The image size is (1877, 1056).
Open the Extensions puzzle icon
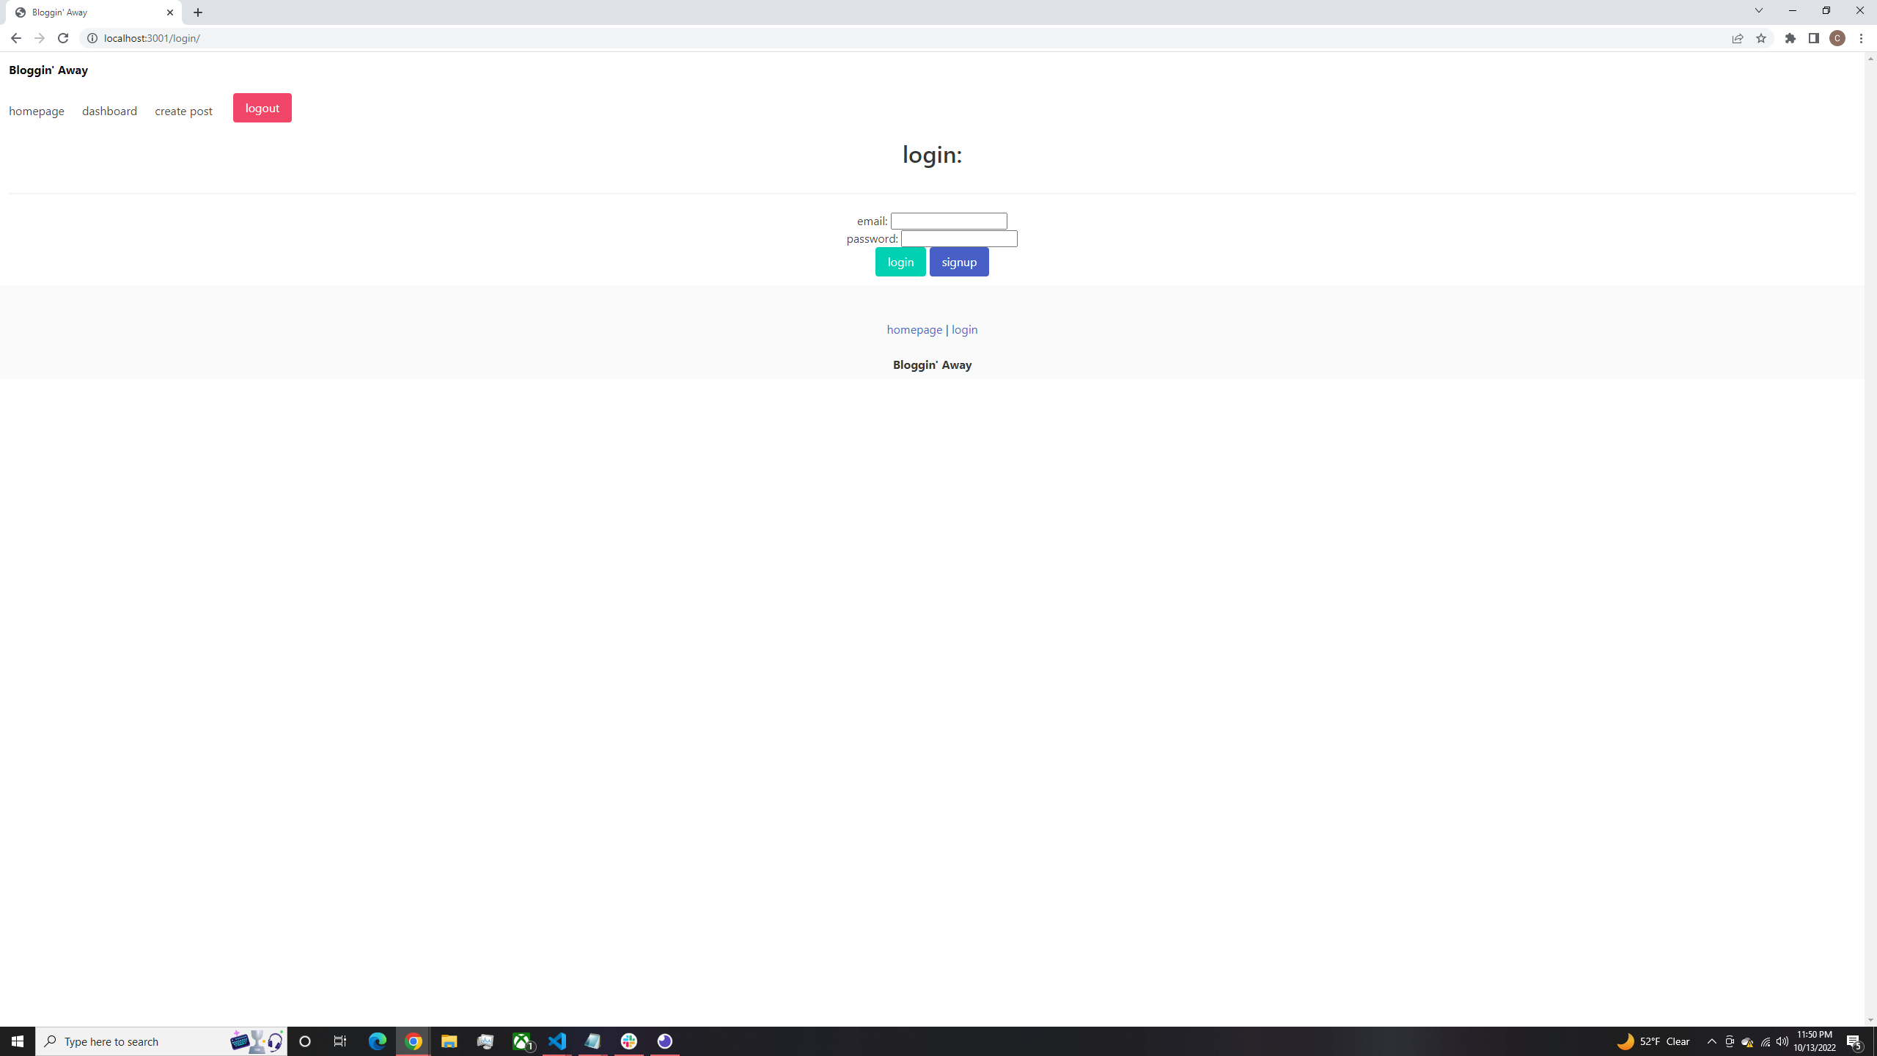(1790, 37)
